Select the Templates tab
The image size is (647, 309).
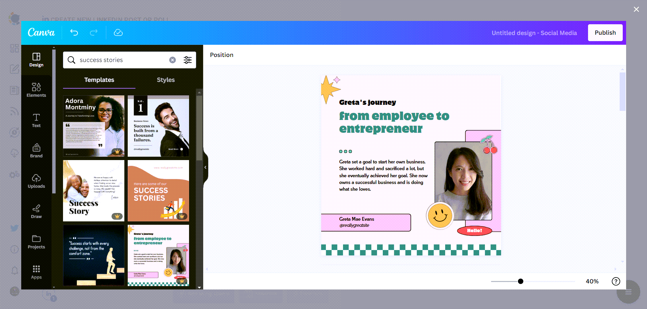click(x=99, y=80)
